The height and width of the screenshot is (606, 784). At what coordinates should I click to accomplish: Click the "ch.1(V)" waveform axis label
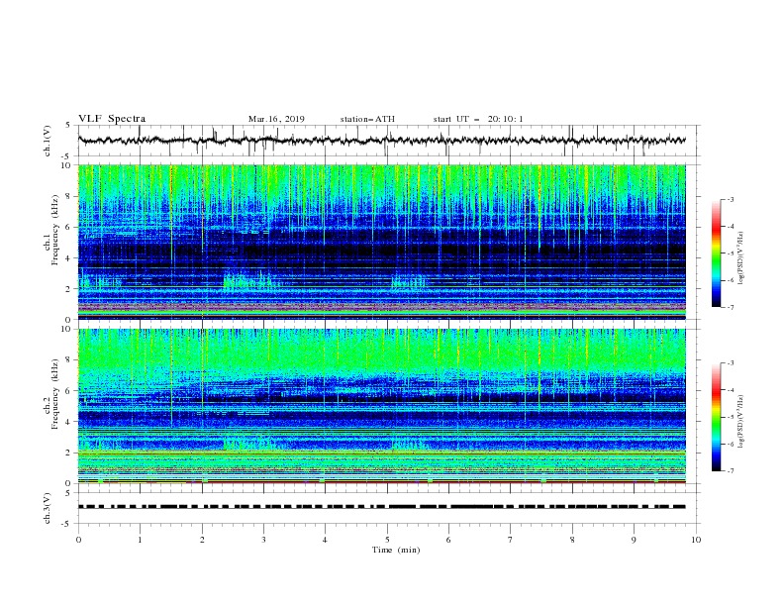point(48,141)
